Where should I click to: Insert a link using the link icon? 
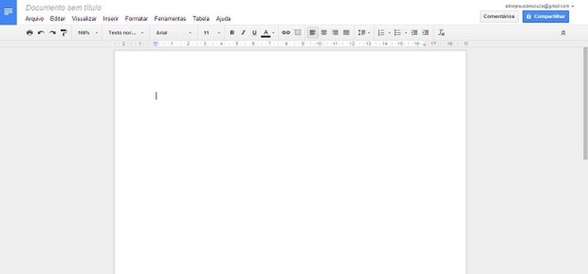(286, 33)
